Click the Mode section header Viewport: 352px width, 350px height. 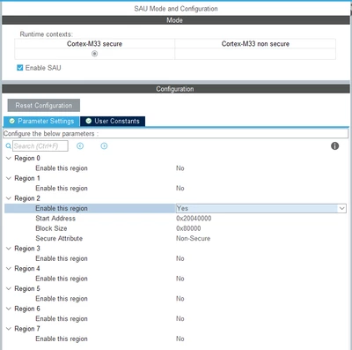point(176,20)
